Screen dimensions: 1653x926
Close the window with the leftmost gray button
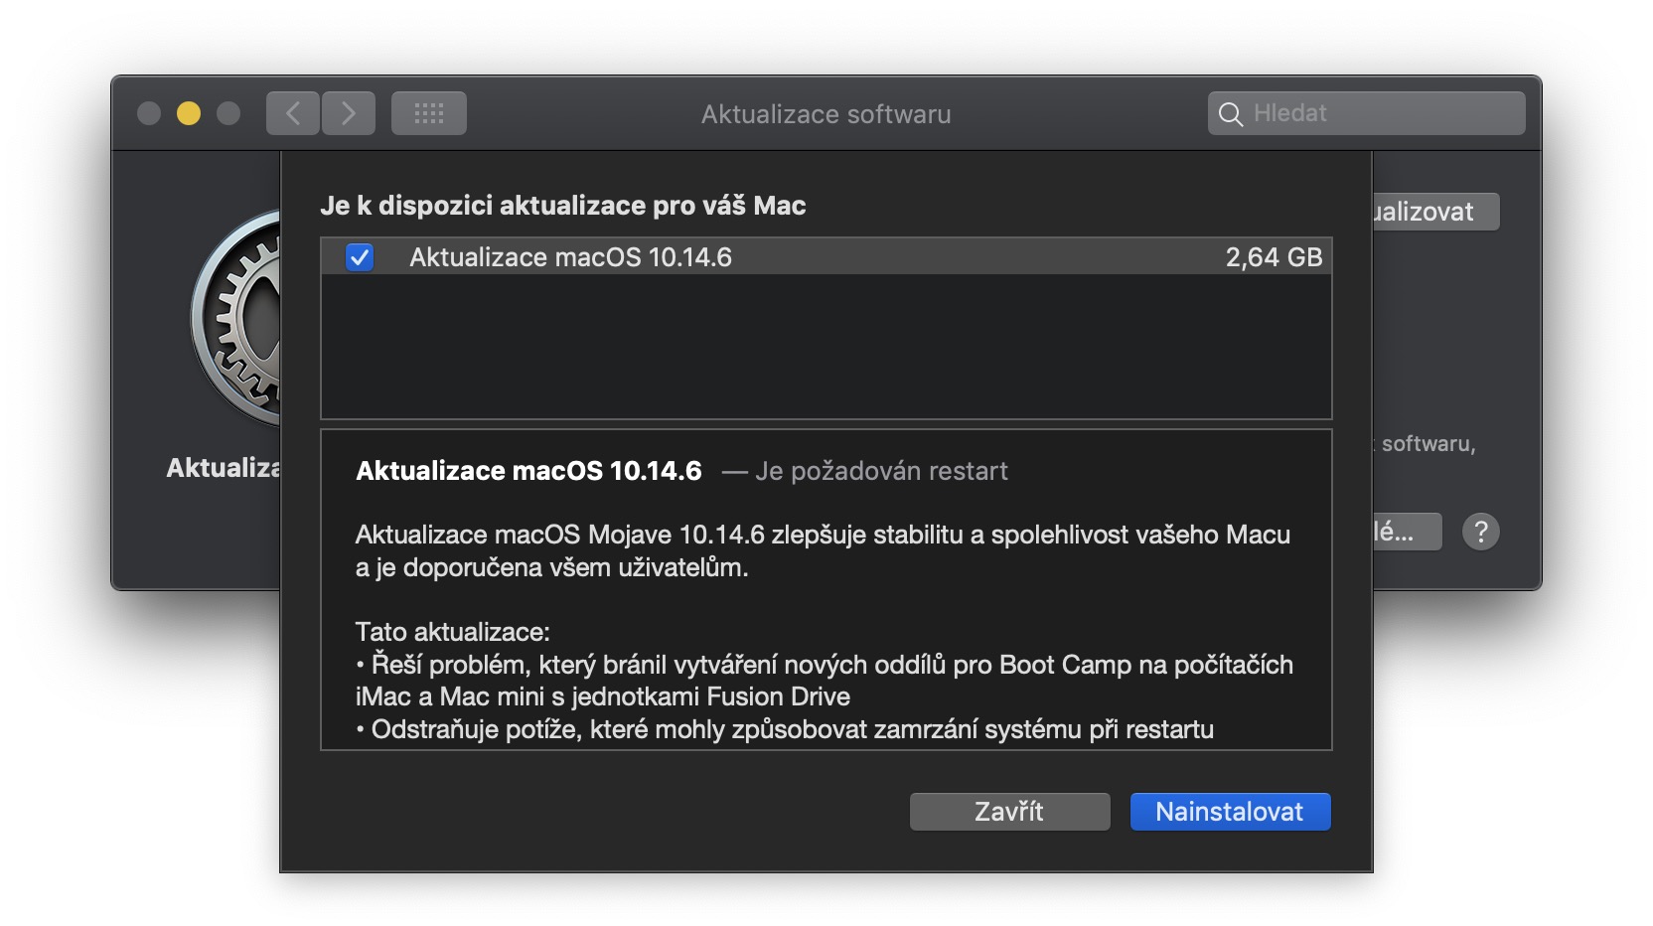[x=149, y=113]
